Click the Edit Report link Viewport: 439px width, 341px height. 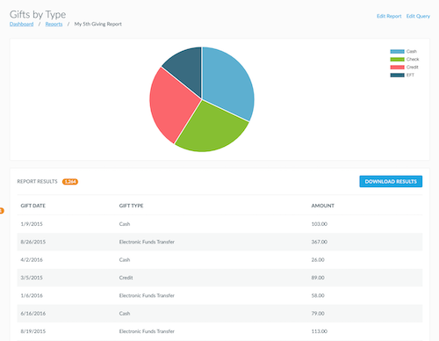coord(389,16)
